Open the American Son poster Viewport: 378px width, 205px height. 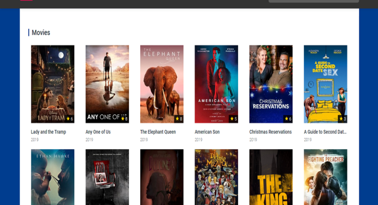point(216,84)
